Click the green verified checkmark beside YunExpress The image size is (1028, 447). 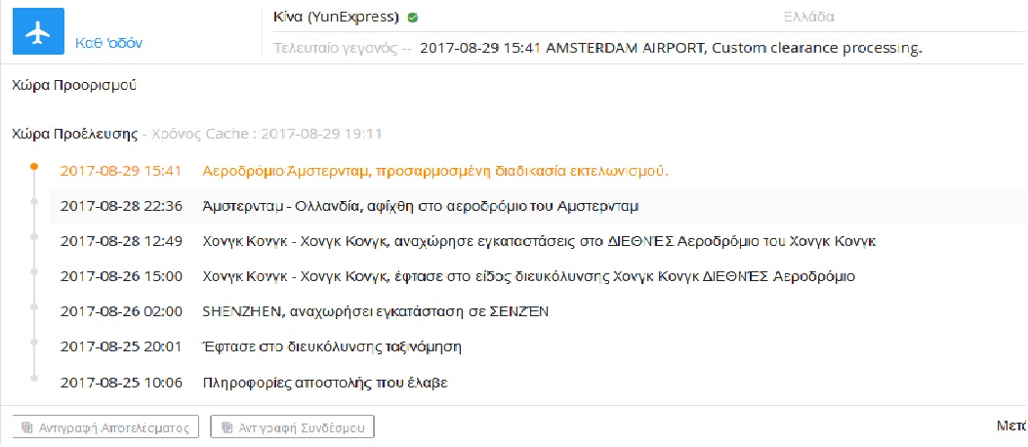coord(413,18)
